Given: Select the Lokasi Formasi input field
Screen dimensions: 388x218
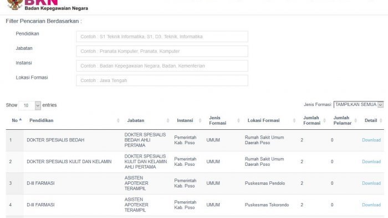Looking at the screenshot, I should click(162, 80).
